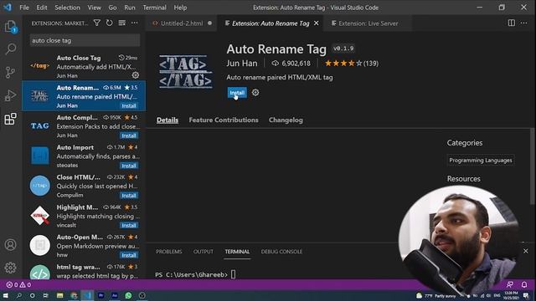Open Windows Start menu
Screen dimensions: 536x301
pyautogui.click(x=6, y=295)
